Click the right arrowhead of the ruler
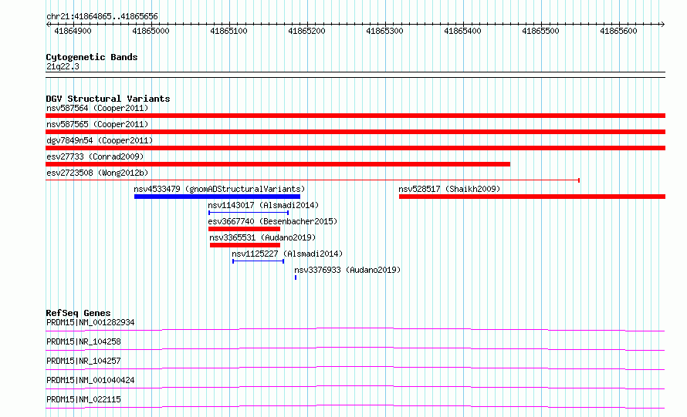 coord(663,24)
